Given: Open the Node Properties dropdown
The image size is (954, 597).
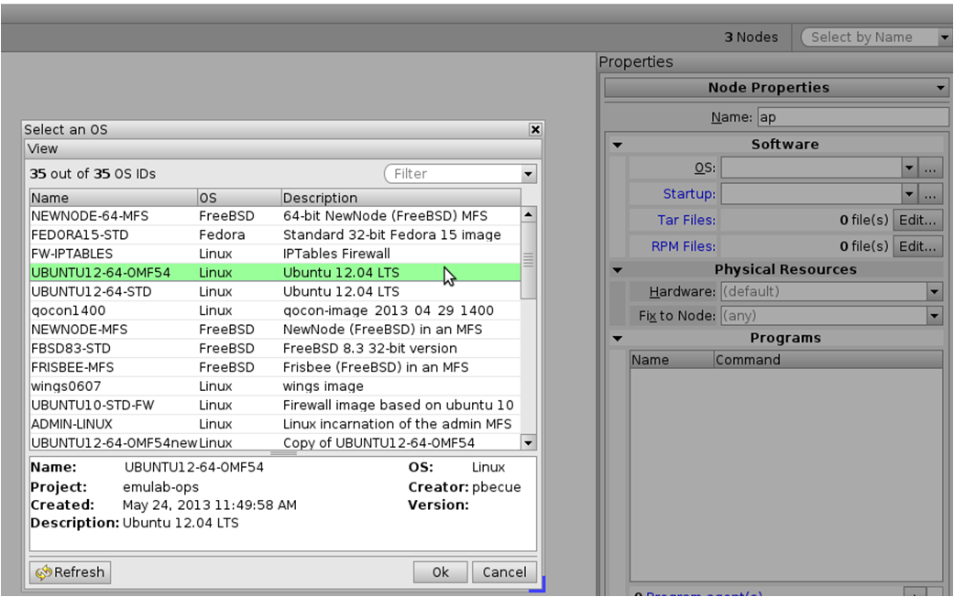Looking at the screenshot, I should pyautogui.click(x=775, y=88).
